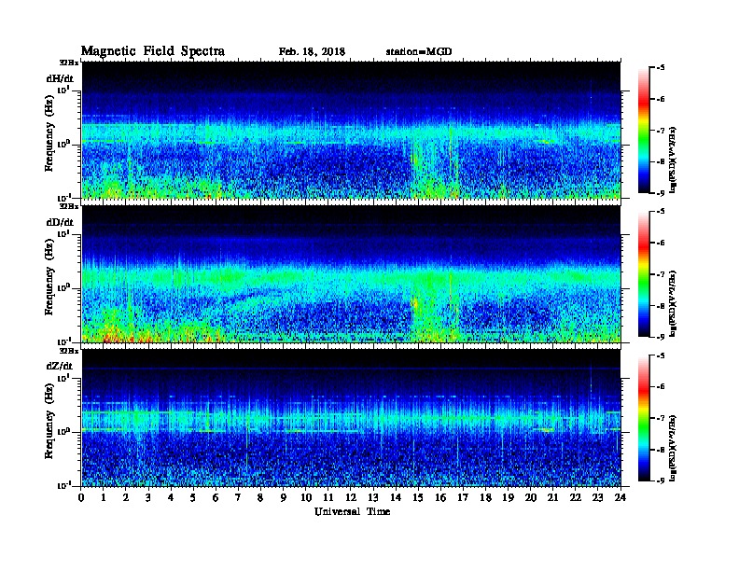The height and width of the screenshot is (571, 739).
Task: Click the log(PSD) label beside the dZ/dt colorbar
Action: pyautogui.click(x=674, y=448)
